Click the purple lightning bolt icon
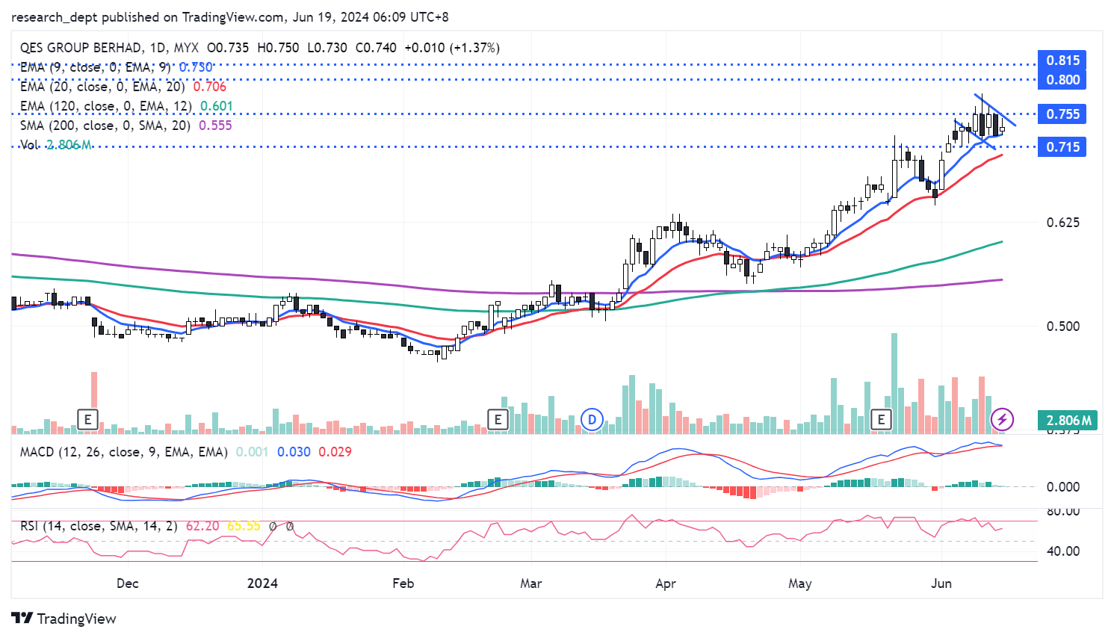Viewport: 1114px width, 638px height. pyautogui.click(x=1002, y=419)
